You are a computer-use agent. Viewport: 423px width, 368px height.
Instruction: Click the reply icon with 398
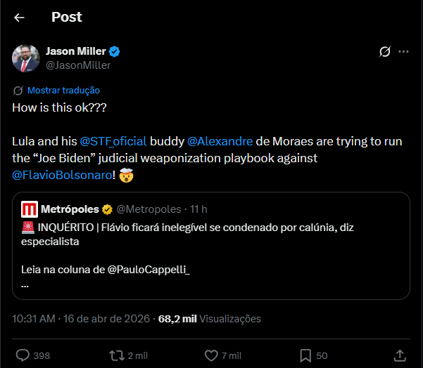point(23,355)
